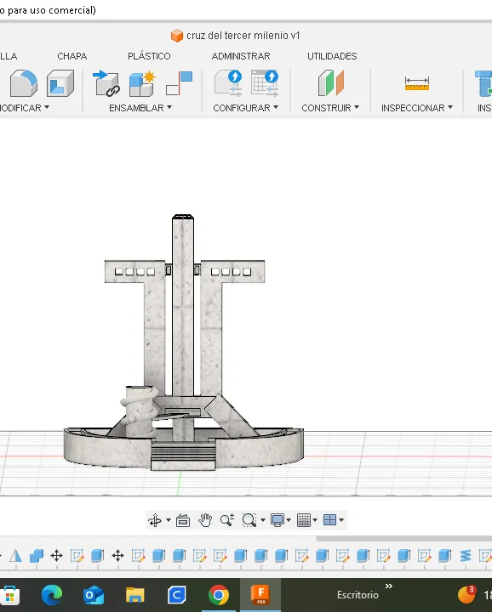Open the Viewports dropdown arrow
This screenshot has width=492, height=612.
pyautogui.click(x=341, y=520)
